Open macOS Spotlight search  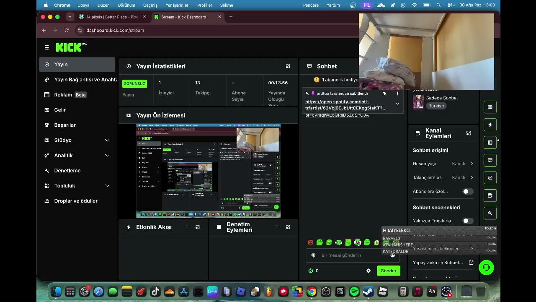click(438, 5)
